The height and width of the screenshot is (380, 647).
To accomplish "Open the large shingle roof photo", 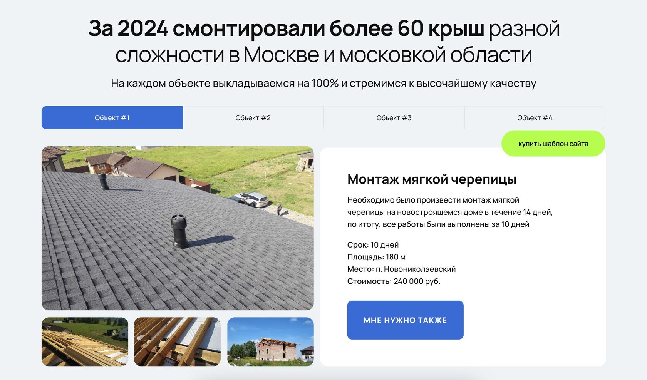I will click(178, 228).
